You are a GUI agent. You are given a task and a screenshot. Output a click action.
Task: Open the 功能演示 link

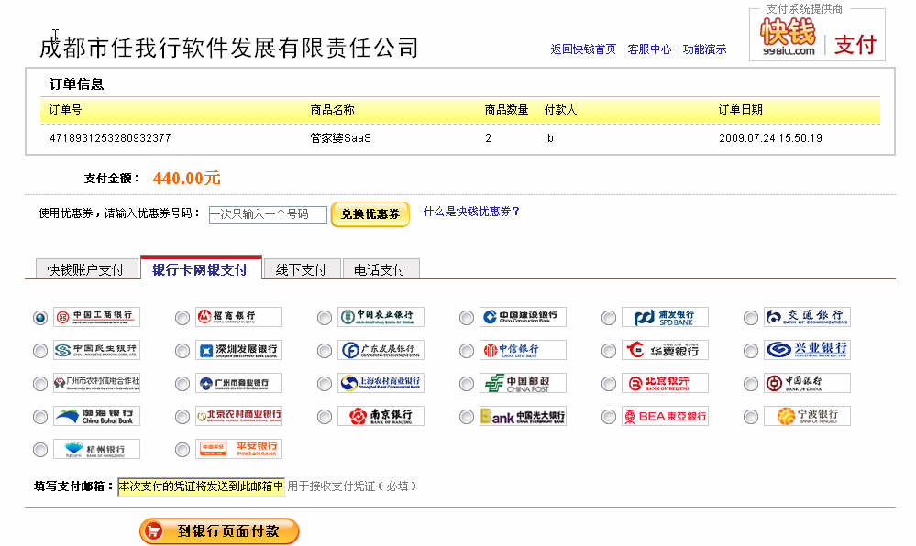[x=704, y=49]
